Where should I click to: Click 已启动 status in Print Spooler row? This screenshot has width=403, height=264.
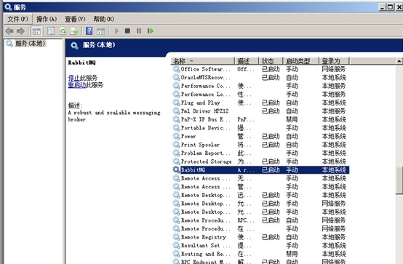click(x=271, y=145)
